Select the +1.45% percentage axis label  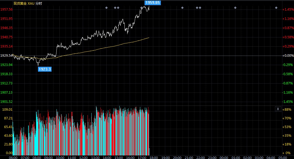click(x=288, y=9)
